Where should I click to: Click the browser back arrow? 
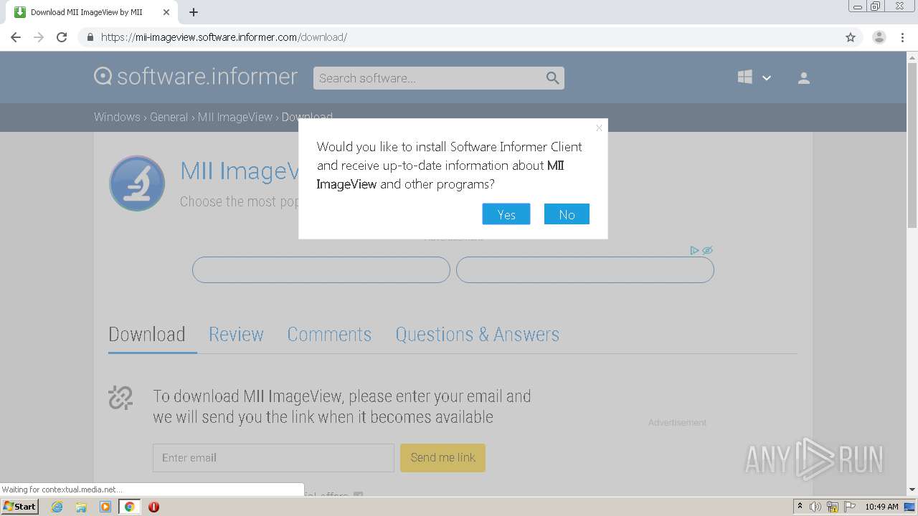[x=16, y=37]
